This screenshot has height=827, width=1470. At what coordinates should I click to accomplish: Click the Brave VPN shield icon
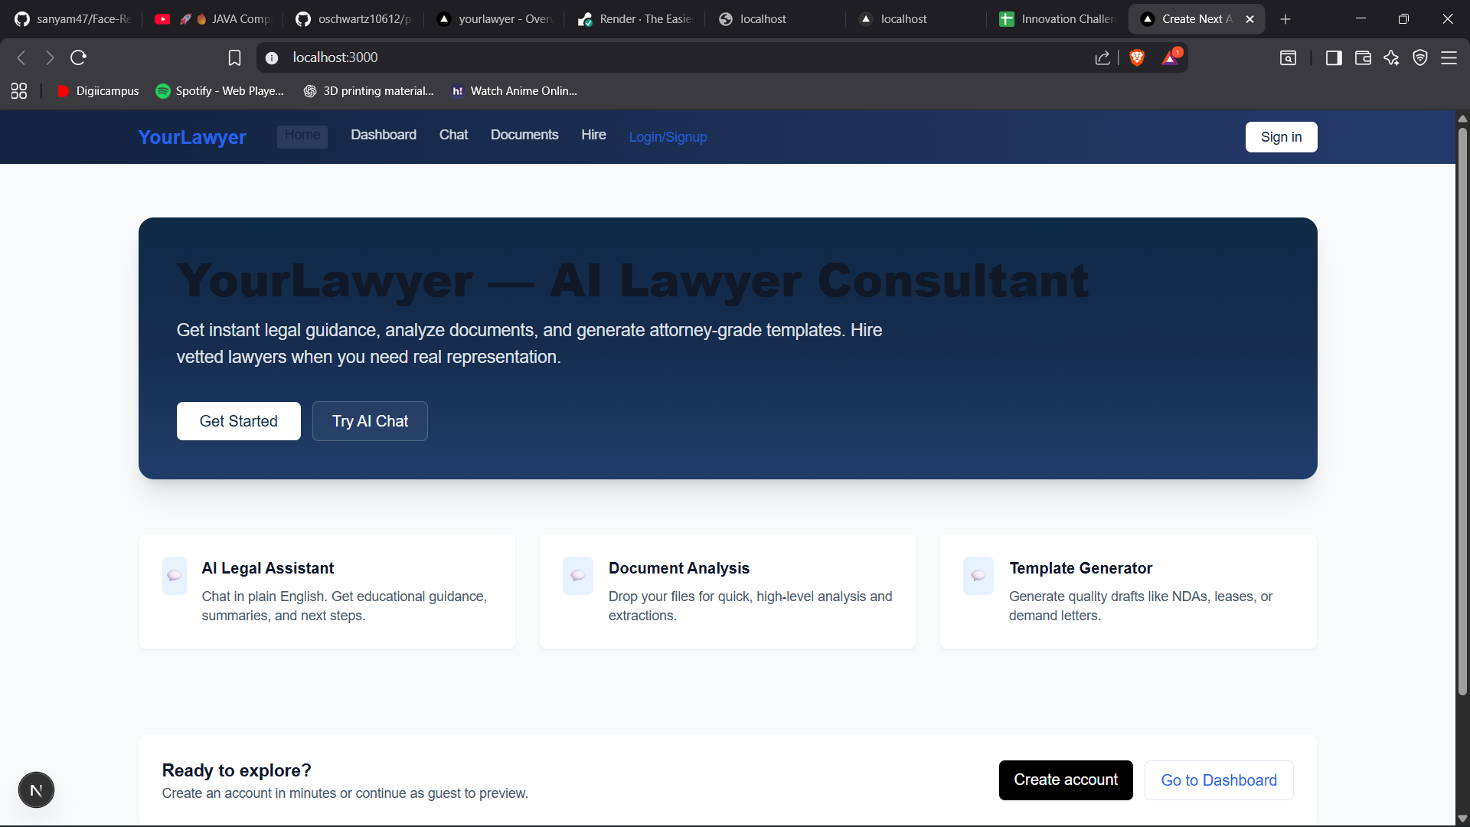[1420, 57]
